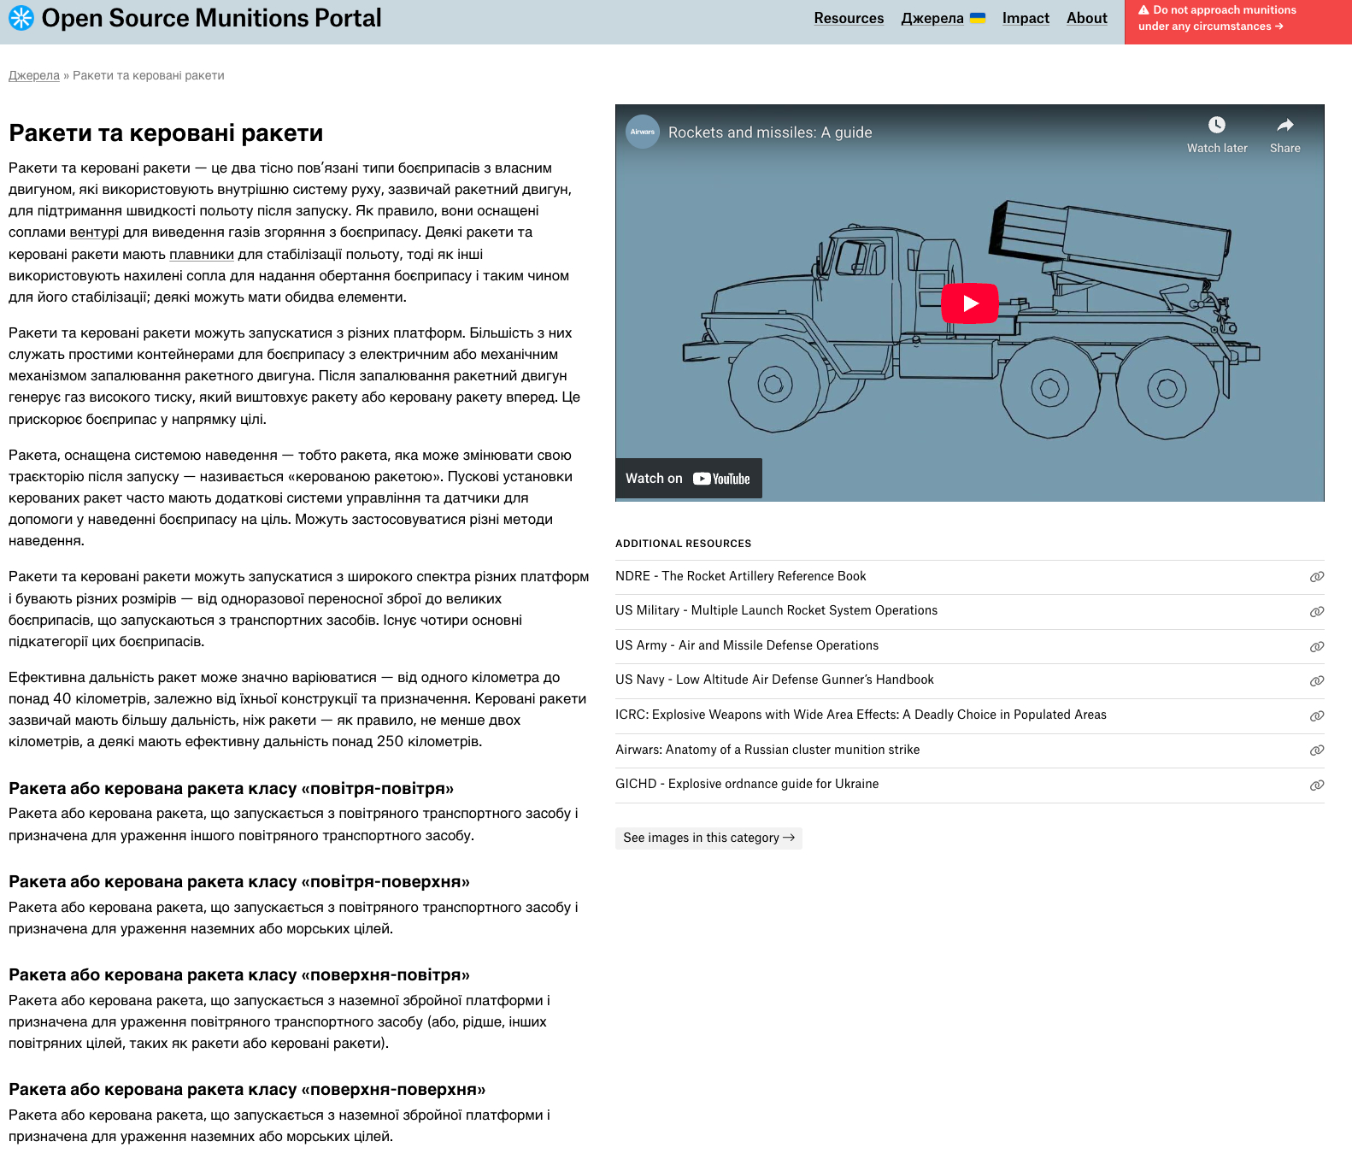Viewport: 1352px width, 1171px height.
Task: Open Watch on YouTube button
Action: [688, 479]
